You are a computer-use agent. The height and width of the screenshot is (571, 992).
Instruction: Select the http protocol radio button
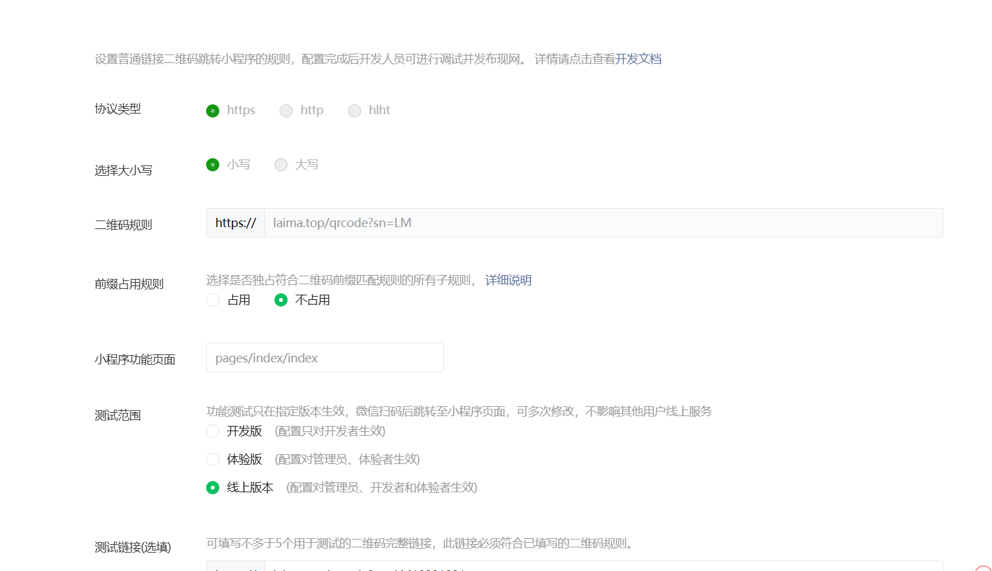[286, 111]
